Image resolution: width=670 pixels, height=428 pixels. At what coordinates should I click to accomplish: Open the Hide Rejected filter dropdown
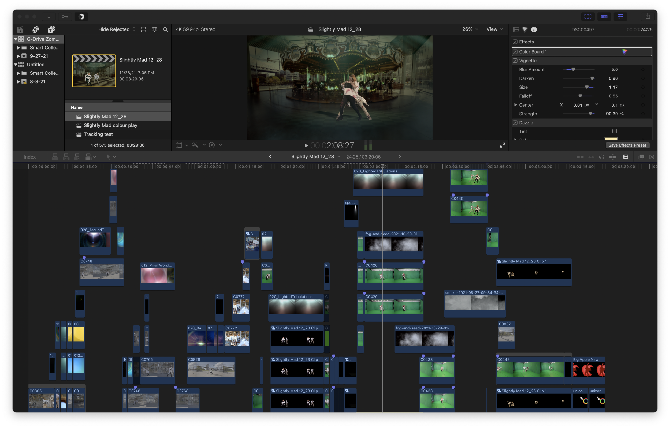point(117,29)
